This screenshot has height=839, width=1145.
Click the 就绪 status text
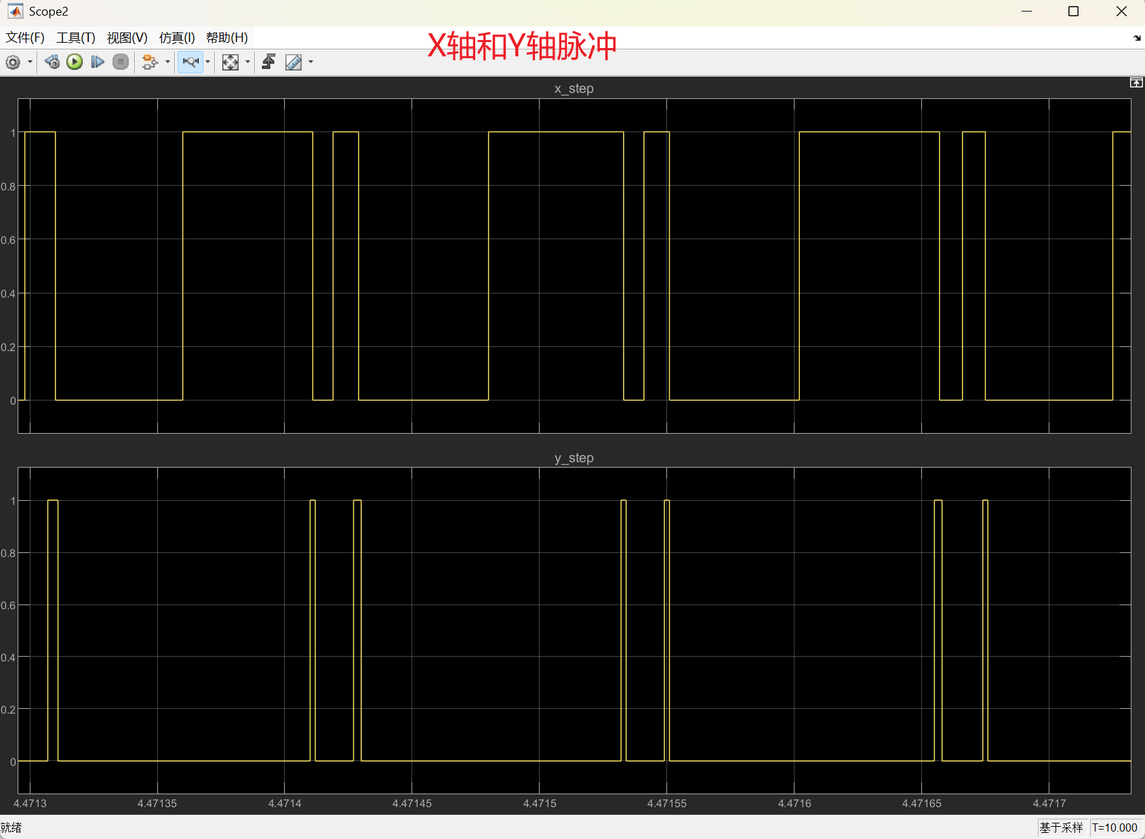click(x=12, y=827)
